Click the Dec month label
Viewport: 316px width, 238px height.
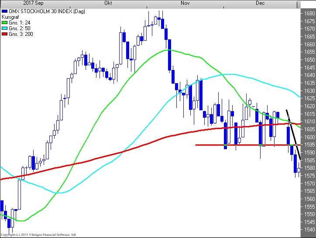[260, 3]
